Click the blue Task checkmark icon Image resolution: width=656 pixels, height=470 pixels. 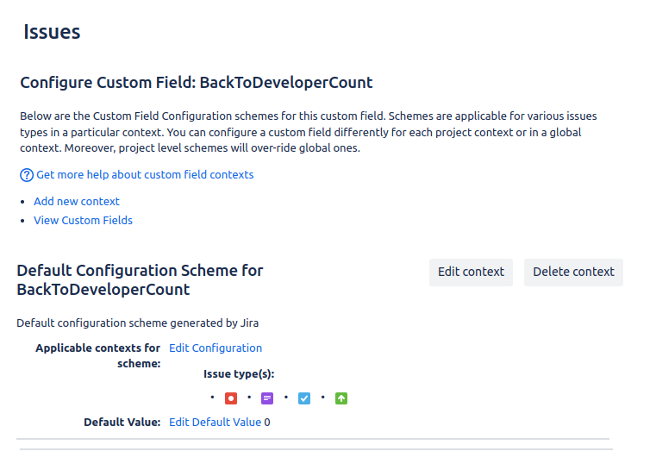click(x=304, y=398)
